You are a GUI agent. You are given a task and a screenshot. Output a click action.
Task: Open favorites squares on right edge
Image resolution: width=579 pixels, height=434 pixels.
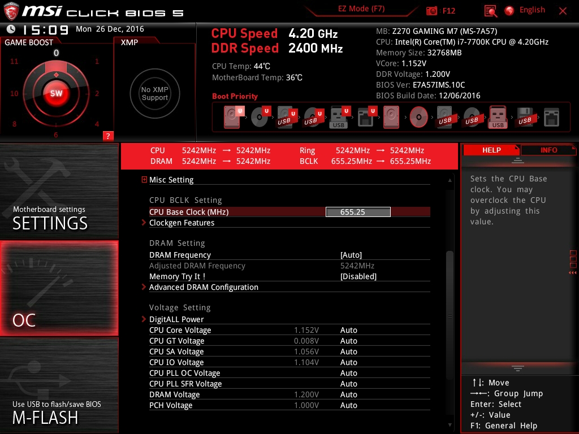[x=573, y=262]
